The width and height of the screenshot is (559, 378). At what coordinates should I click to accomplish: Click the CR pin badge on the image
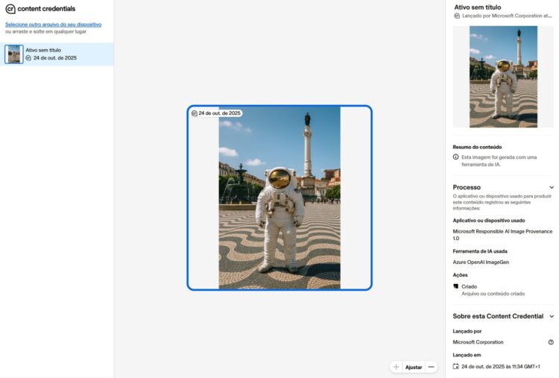point(195,113)
